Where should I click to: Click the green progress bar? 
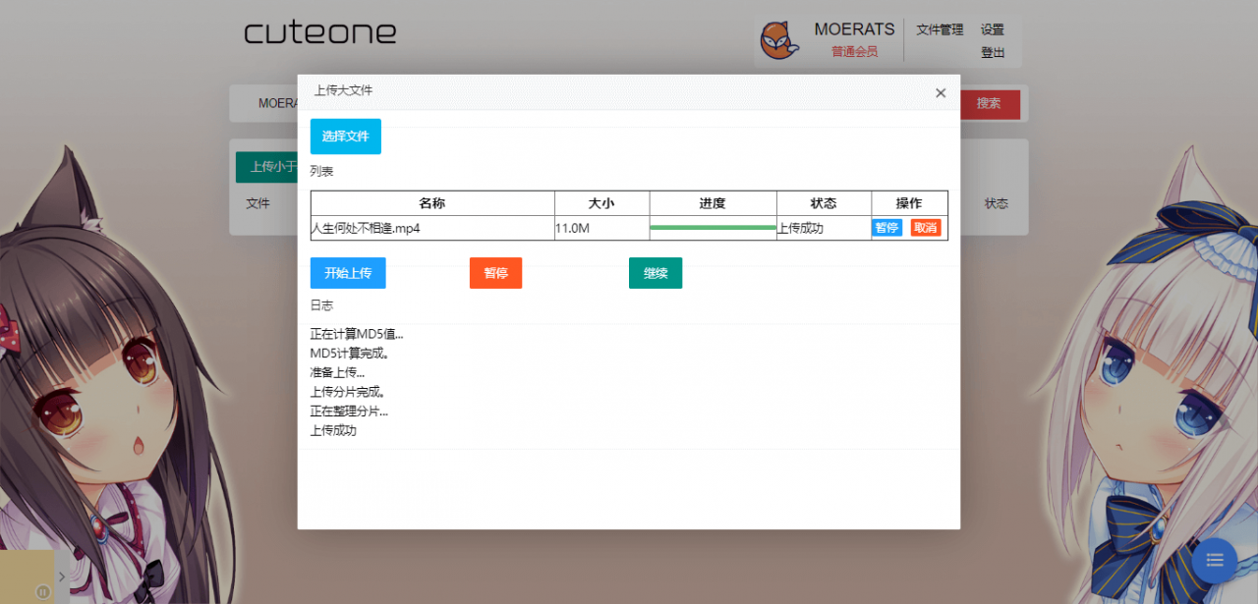[713, 227]
